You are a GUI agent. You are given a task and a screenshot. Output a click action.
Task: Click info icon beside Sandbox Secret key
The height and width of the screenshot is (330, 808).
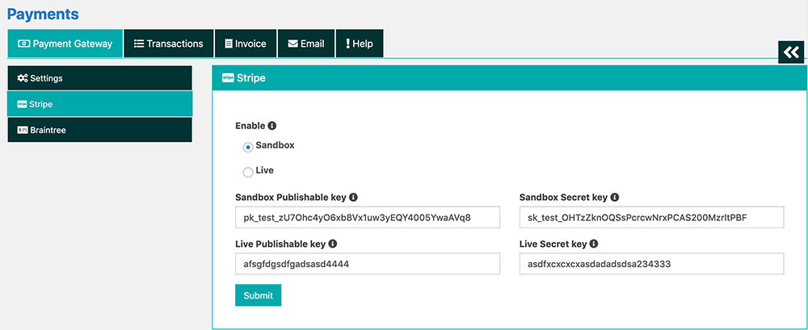pos(615,197)
